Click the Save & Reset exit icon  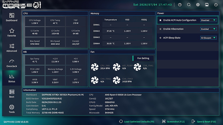tap(193, 122)
